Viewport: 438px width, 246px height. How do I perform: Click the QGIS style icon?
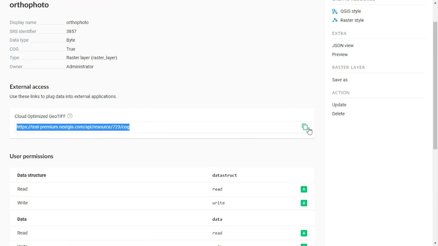point(335,11)
